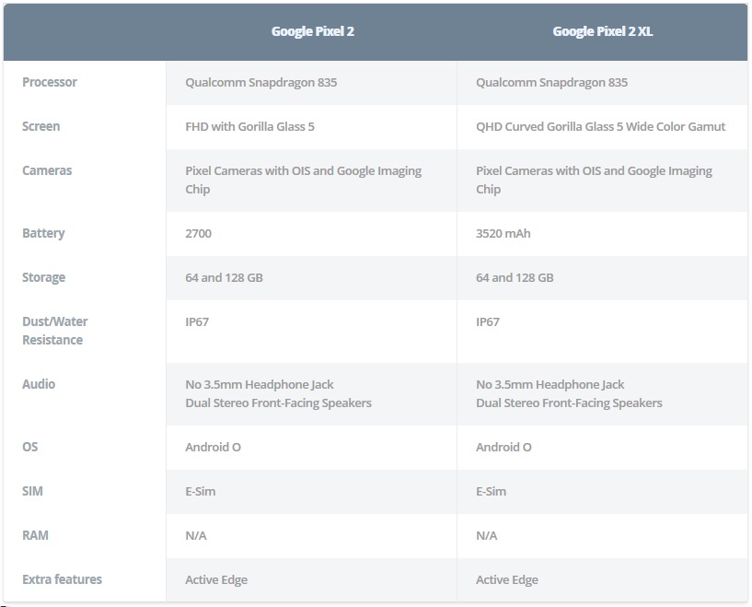Screen dimensions: 752x607
Task: Select the 2700 battery value
Action: (198, 233)
